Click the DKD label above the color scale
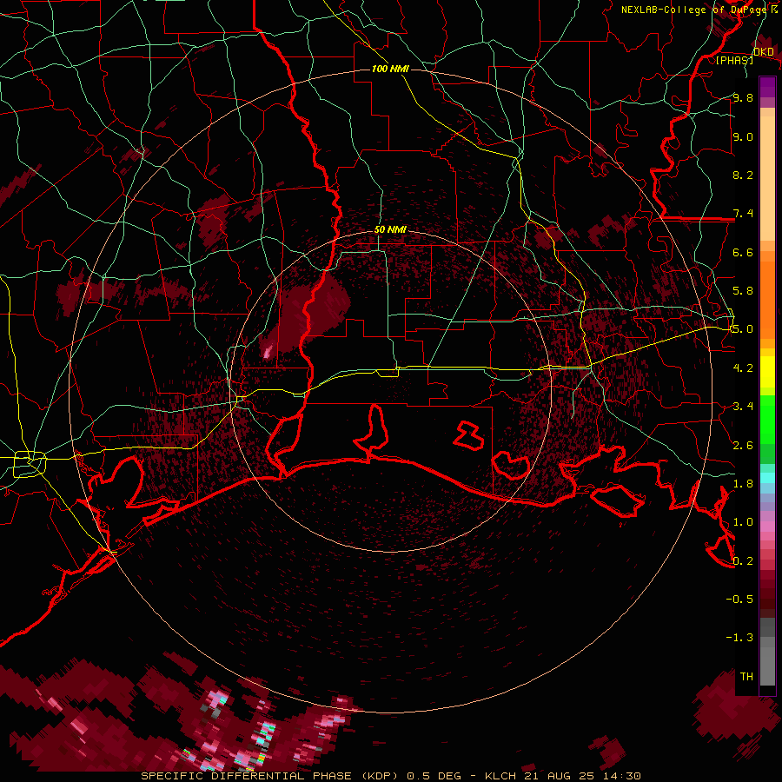The width and height of the screenshot is (782, 782). (764, 52)
